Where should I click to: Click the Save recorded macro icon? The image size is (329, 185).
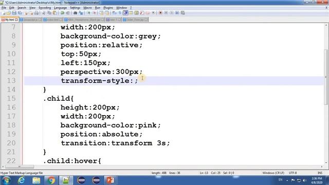tap(183, 13)
